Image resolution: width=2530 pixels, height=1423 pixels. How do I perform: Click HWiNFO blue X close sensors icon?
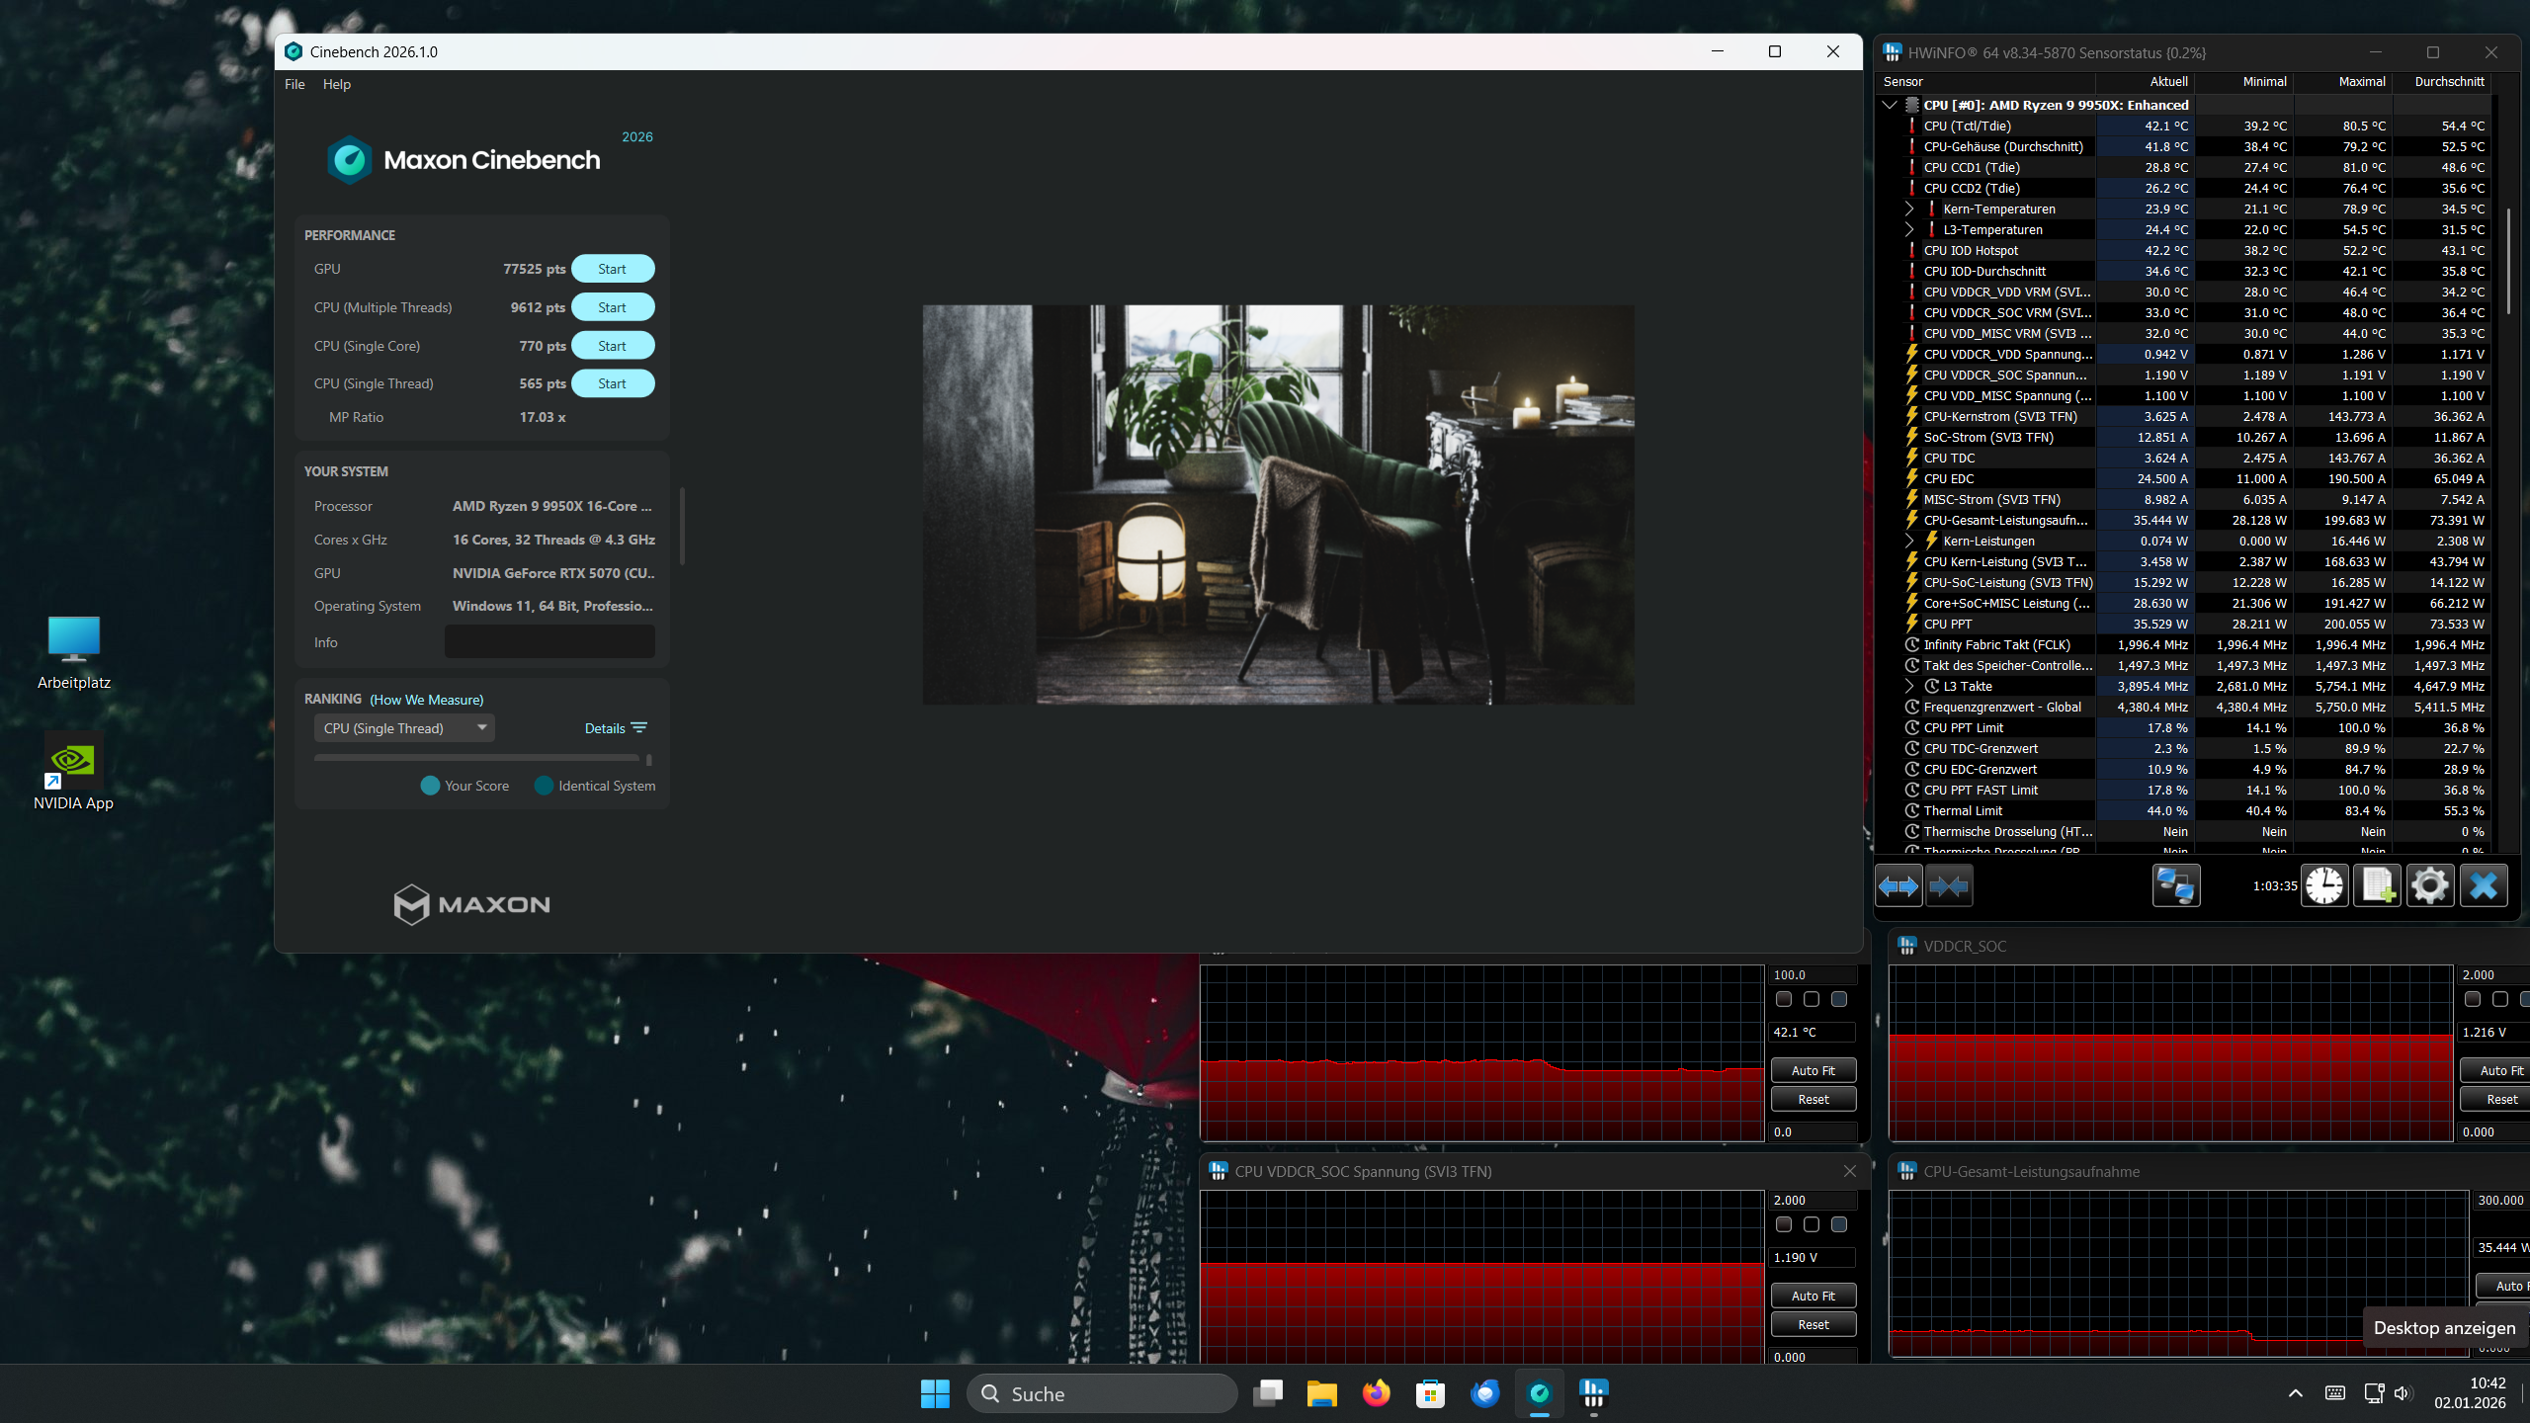(x=2483, y=886)
